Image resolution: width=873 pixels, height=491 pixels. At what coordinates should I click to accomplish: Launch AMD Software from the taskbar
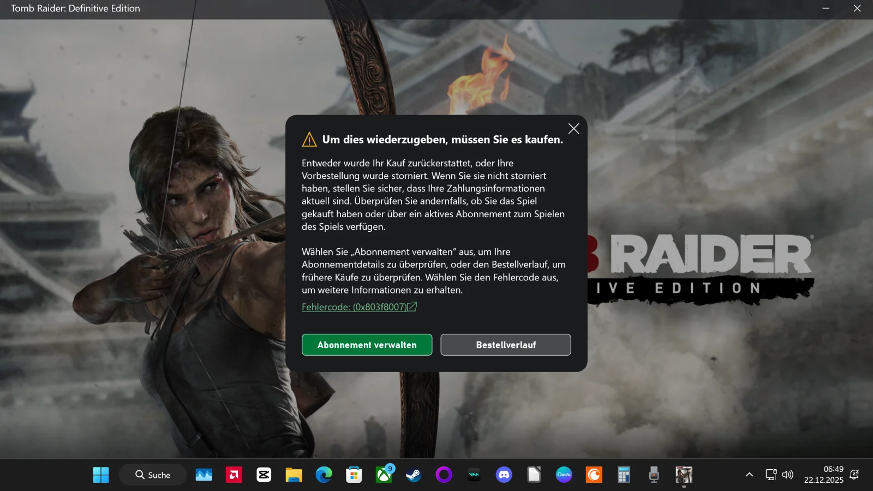tap(234, 475)
